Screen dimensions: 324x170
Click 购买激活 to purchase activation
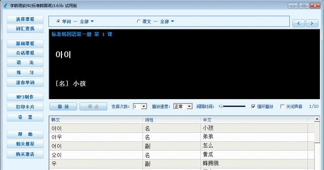coord(25,154)
